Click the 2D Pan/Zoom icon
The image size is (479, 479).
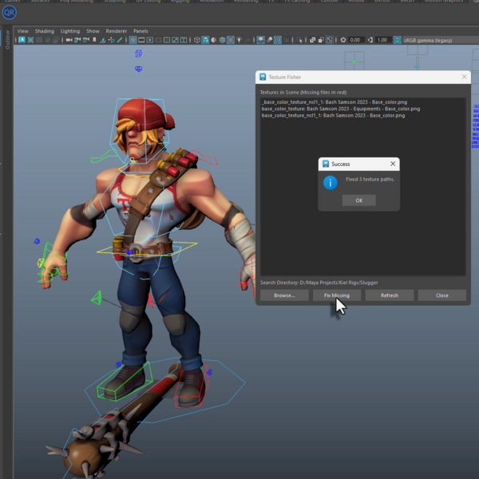(112, 40)
